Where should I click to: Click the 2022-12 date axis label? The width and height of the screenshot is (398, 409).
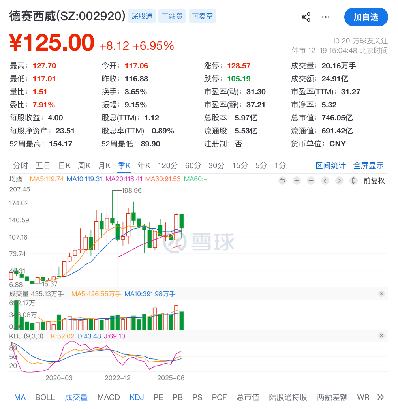point(118,378)
